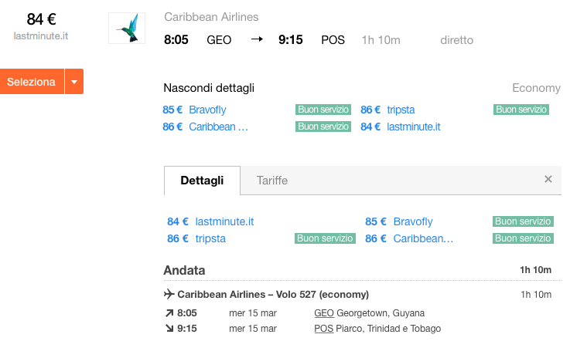Choose the 86 € Caribbean offer in top list
The height and width of the screenshot is (341, 570).
[206, 127]
